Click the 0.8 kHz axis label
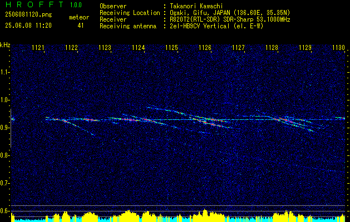Image resolution: width=350 pixels, height=222 pixels. pyautogui.click(x=4, y=155)
